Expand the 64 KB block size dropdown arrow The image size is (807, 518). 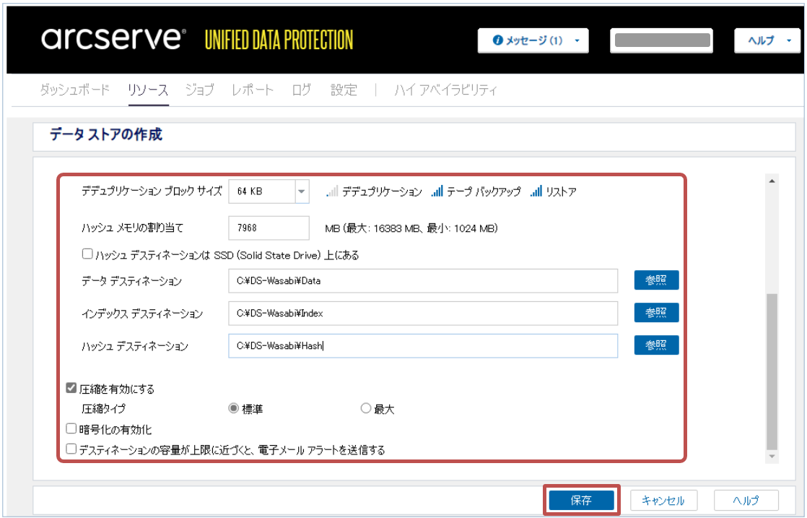302,191
